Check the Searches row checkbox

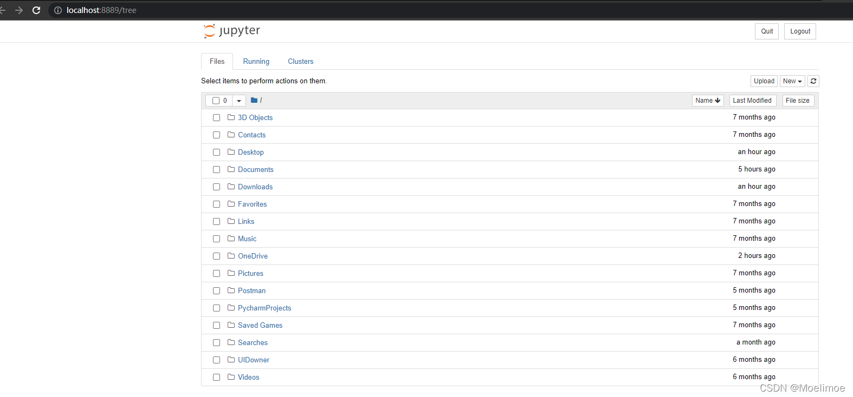point(216,343)
